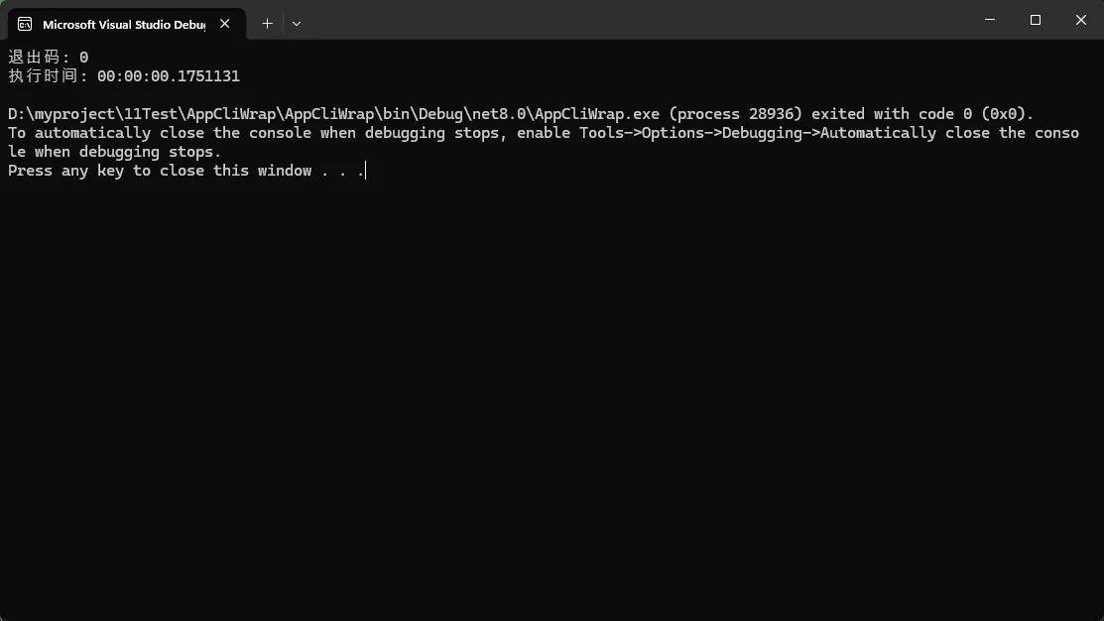Open a new tab with the plus button
Screen dimensions: 1104x621
(x=267, y=23)
